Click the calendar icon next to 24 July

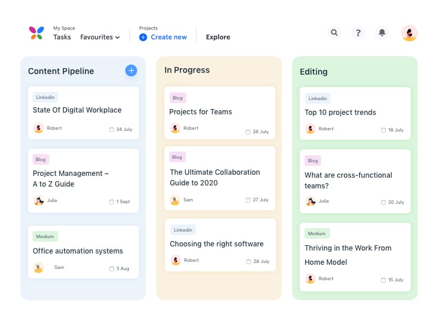[112, 130]
